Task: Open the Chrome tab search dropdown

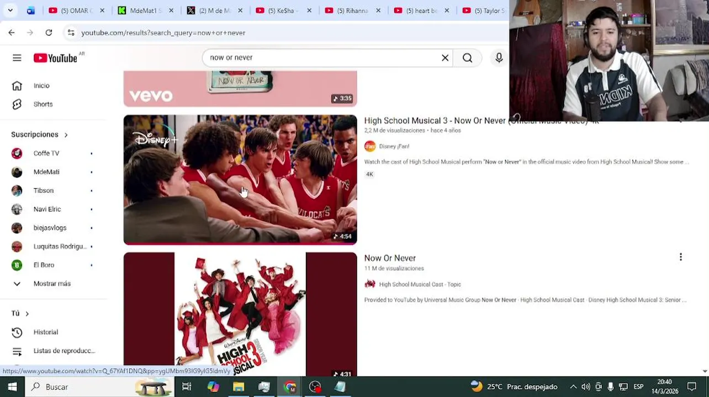Action: [x=10, y=10]
